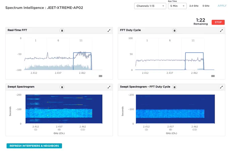Click channel 11 highlight in FFT Duty Cycle
Screen dimensions: 228x151
pyautogui.click(x=194, y=61)
